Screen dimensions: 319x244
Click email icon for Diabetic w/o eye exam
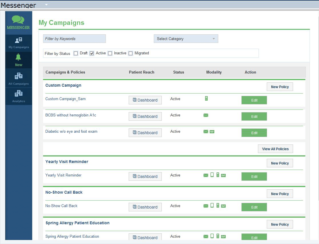point(206,132)
